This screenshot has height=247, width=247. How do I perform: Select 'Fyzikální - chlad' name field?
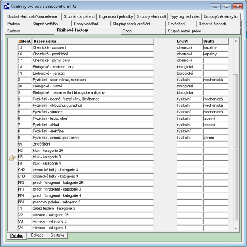tap(93, 125)
